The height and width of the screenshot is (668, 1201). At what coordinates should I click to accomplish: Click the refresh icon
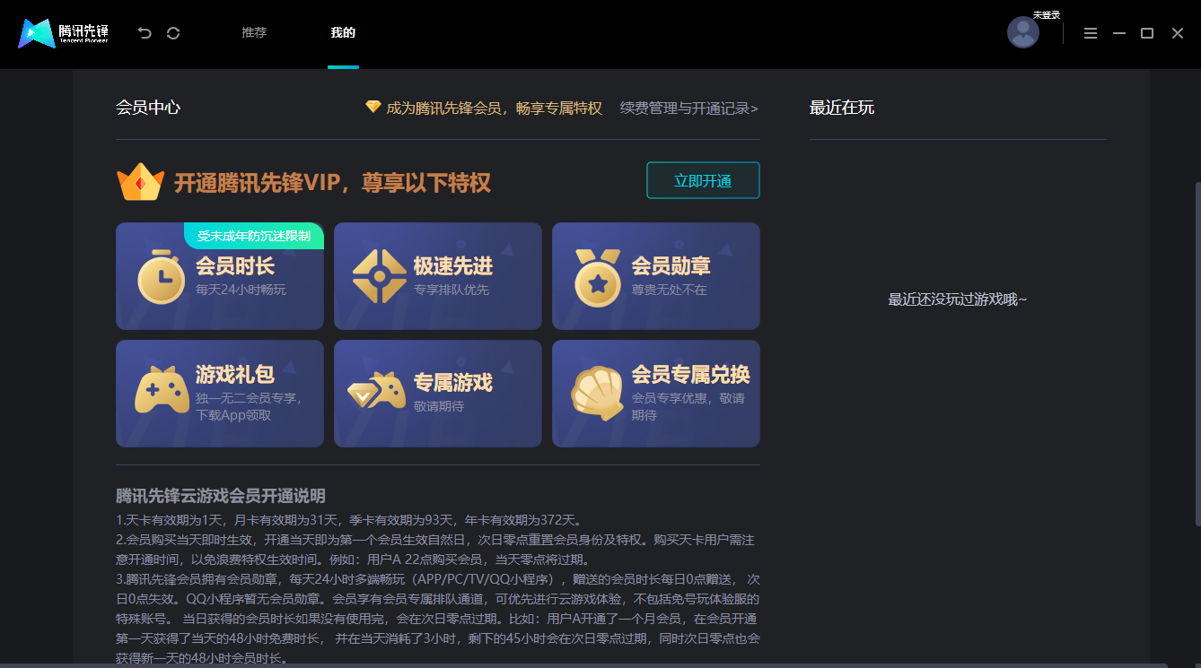click(173, 32)
